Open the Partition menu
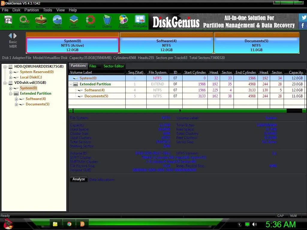This screenshot has width=307, height=230. (x=31, y=10)
